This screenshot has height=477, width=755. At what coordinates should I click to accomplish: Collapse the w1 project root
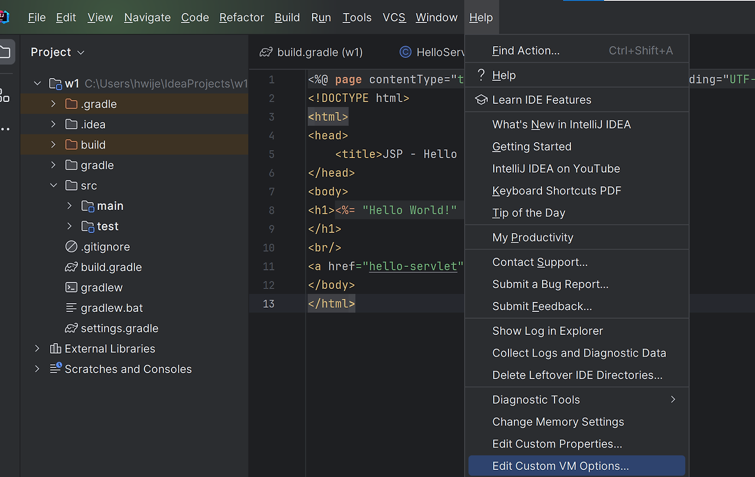tap(38, 84)
